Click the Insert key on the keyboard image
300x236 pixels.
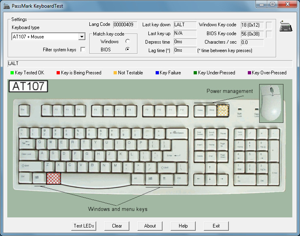coord(199,145)
